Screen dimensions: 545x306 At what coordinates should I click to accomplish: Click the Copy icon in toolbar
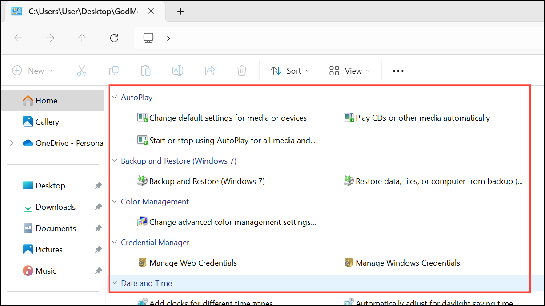[114, 71]
